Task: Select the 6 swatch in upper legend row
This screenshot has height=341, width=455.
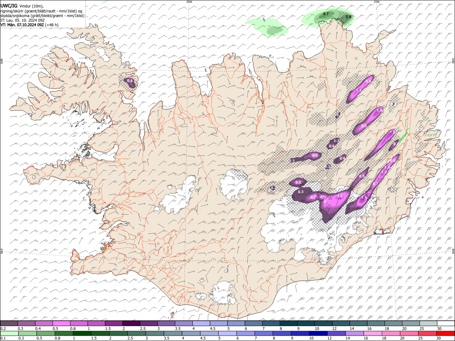Action: click(x=253, y=323)
